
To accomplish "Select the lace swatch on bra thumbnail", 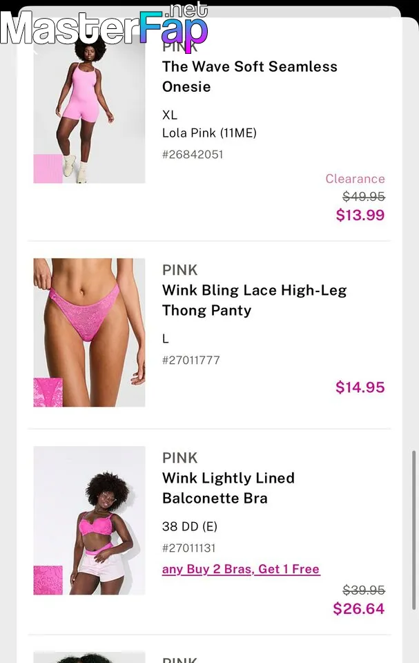I will [48, 580].
